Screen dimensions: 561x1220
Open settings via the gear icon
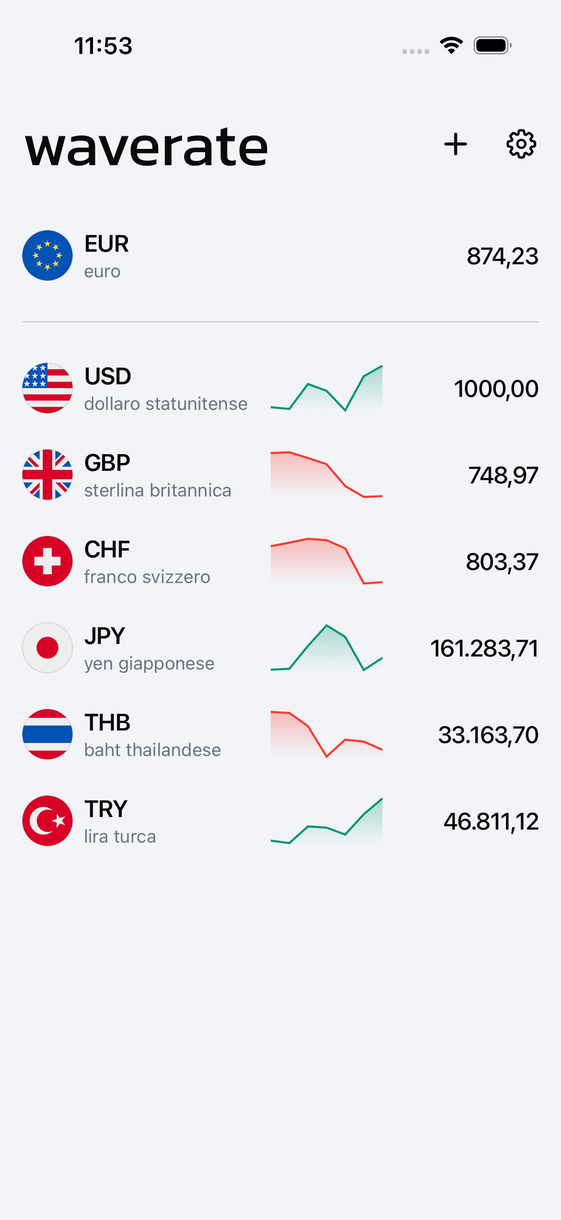coord(521,144)
